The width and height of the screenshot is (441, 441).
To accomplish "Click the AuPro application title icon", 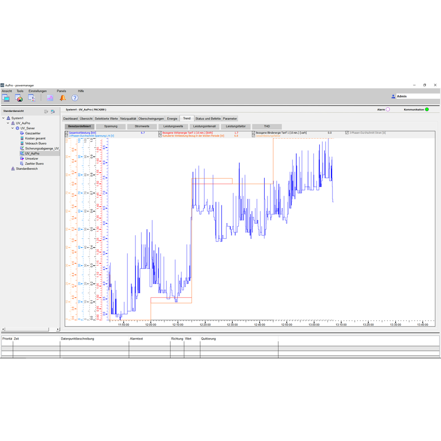I will pyautogui.click(x=2, y=85).
